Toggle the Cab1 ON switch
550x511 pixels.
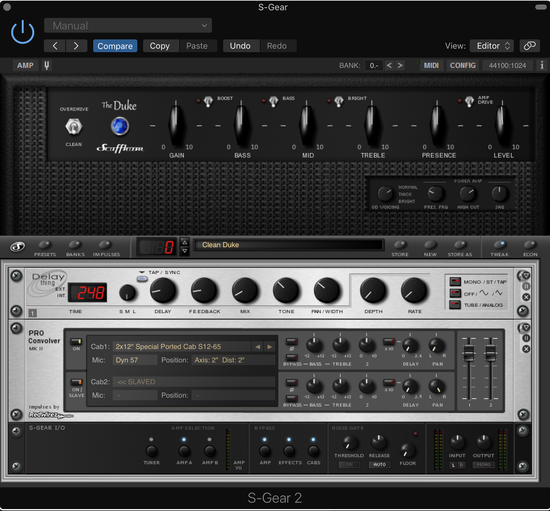coord(76,341)
